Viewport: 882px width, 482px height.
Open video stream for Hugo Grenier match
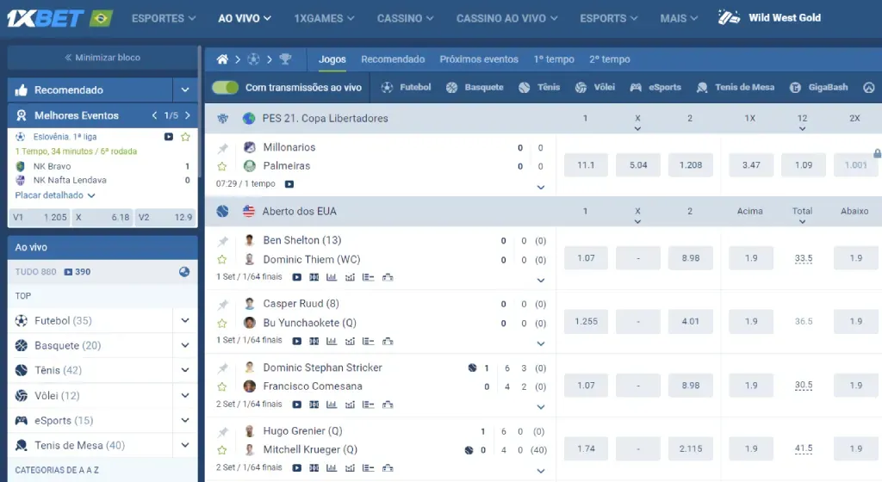pos(297,467)
